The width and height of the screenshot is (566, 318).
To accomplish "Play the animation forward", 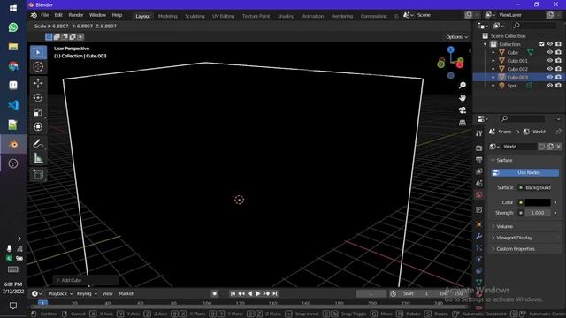I will 257,293.
